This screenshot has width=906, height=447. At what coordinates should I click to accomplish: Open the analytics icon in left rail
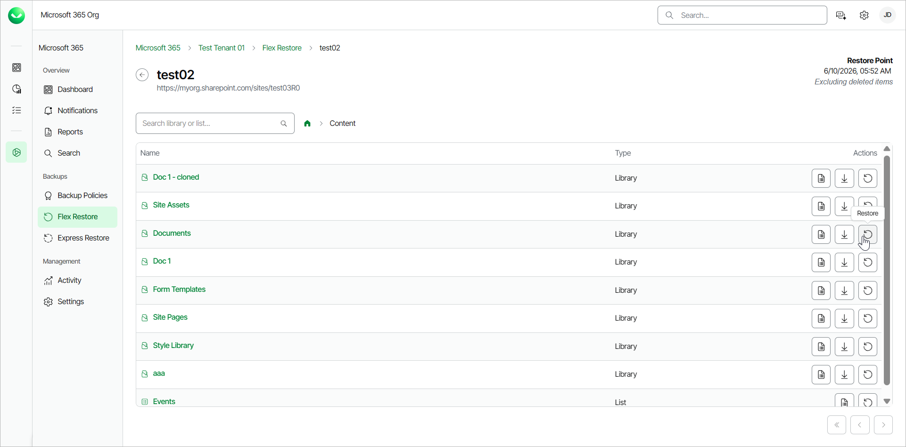(16, 89)
